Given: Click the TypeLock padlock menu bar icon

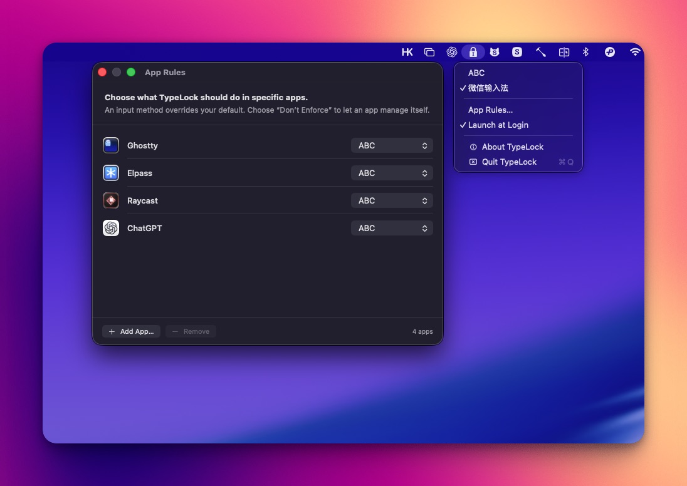Looking at the screenshot, I should (473, 52).
